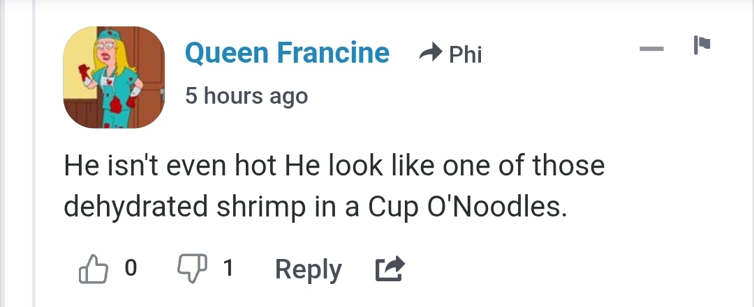This screenshot has height=307, width=754.
Task: Click the reply arrow icon before Phi
Action: pos(430,52)
